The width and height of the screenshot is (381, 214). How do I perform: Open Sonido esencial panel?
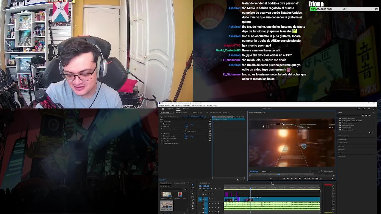click(342, 139)
